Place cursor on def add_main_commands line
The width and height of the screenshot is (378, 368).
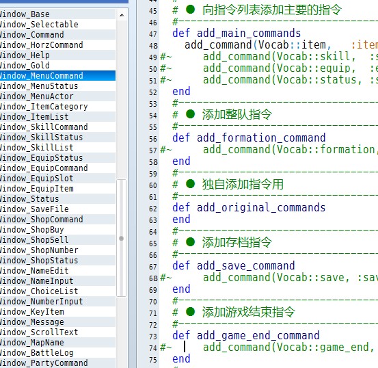pyautogui.click(x=237, y=34)
